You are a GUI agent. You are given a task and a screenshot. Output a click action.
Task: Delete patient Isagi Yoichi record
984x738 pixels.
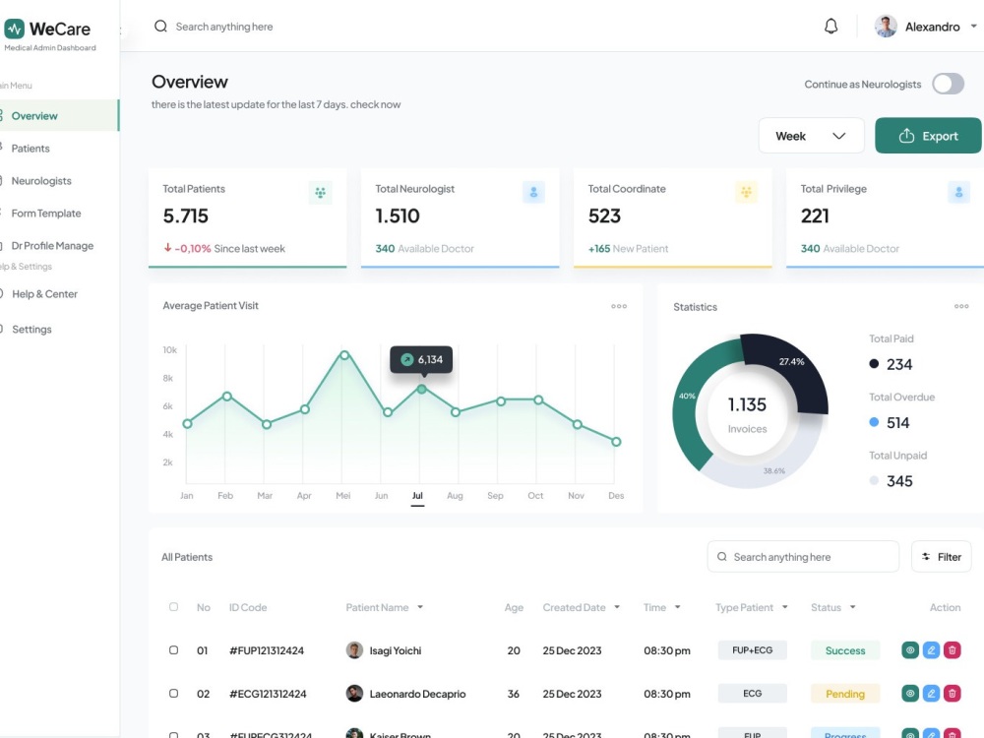coord(952,650)
